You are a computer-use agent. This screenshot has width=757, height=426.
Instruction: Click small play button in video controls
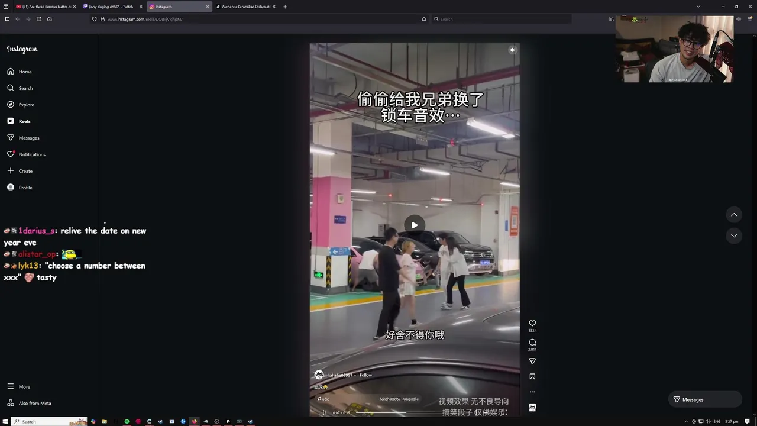(324, 412)
